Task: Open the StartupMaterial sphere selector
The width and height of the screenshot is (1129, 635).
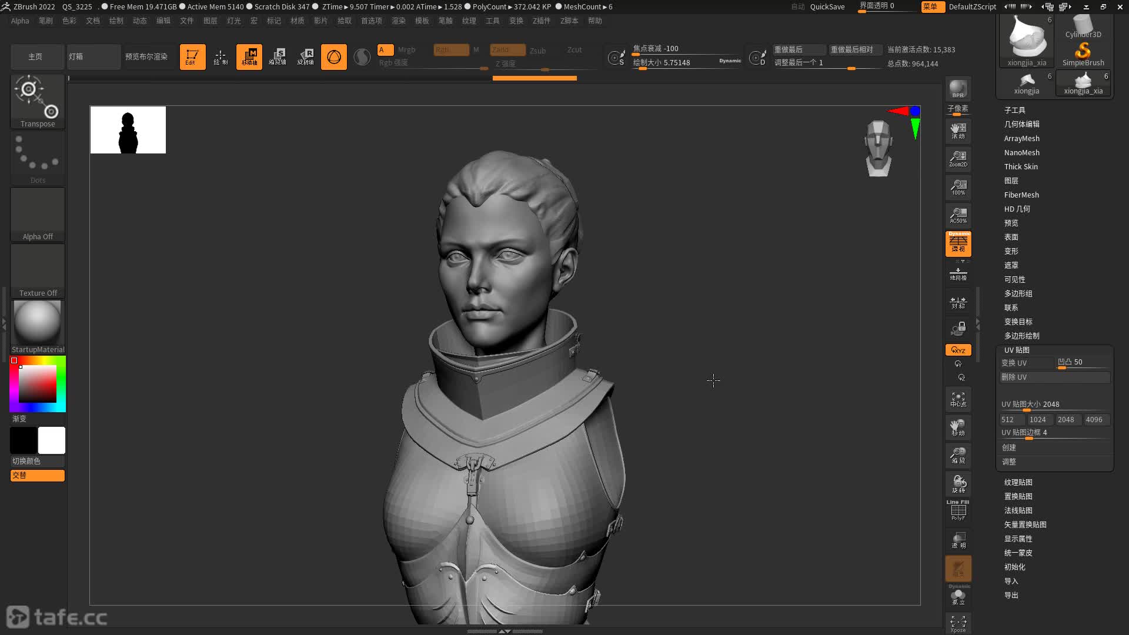Action: click(38, 327)
